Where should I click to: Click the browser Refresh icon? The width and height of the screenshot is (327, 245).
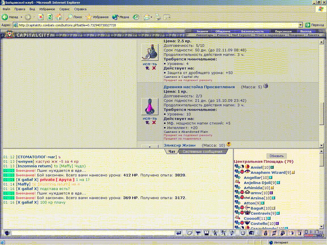tap(50, 17)
